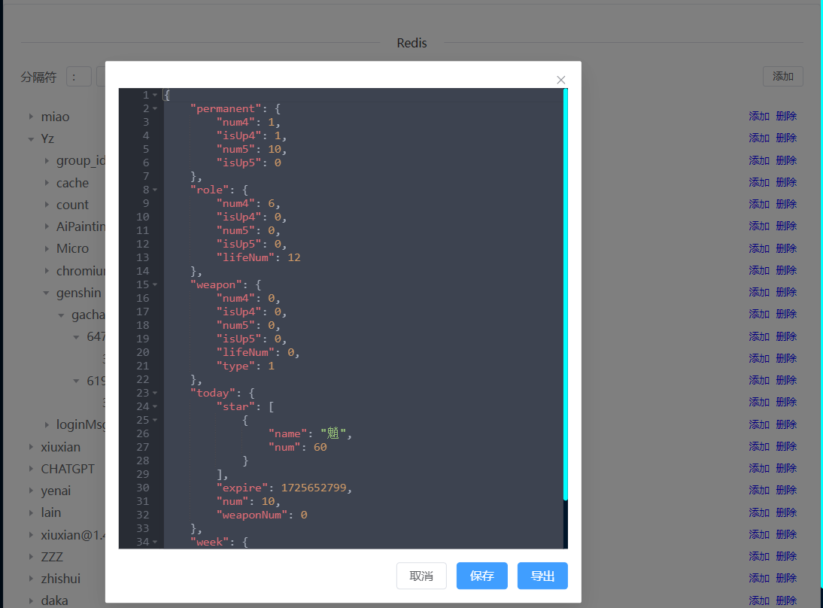
Task: Expand the ZZZ node arrow
Action: click(x=31, y=557)
